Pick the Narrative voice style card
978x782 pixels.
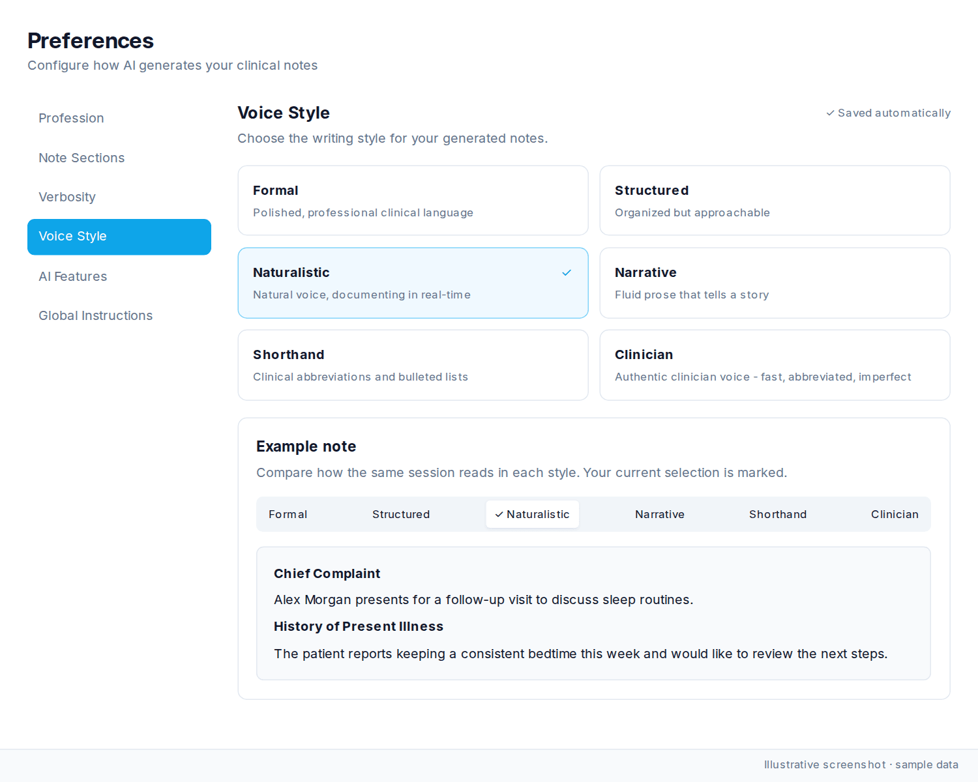click(775, 283)
